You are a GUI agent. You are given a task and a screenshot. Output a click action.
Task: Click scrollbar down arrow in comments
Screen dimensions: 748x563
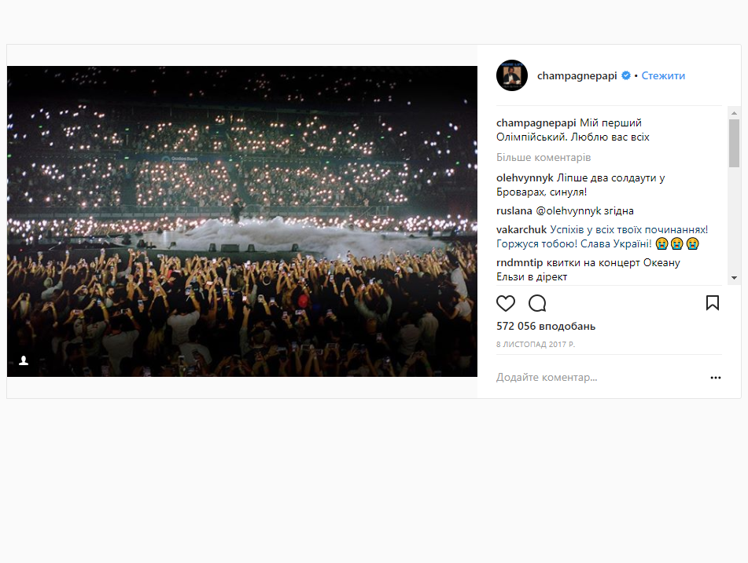point(734,278)
